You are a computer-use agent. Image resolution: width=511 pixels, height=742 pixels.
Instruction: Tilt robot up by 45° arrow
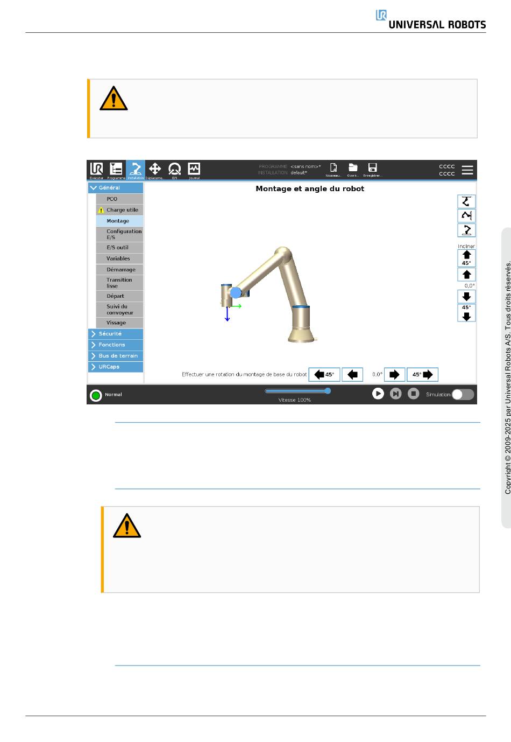[x=466, y=258]
